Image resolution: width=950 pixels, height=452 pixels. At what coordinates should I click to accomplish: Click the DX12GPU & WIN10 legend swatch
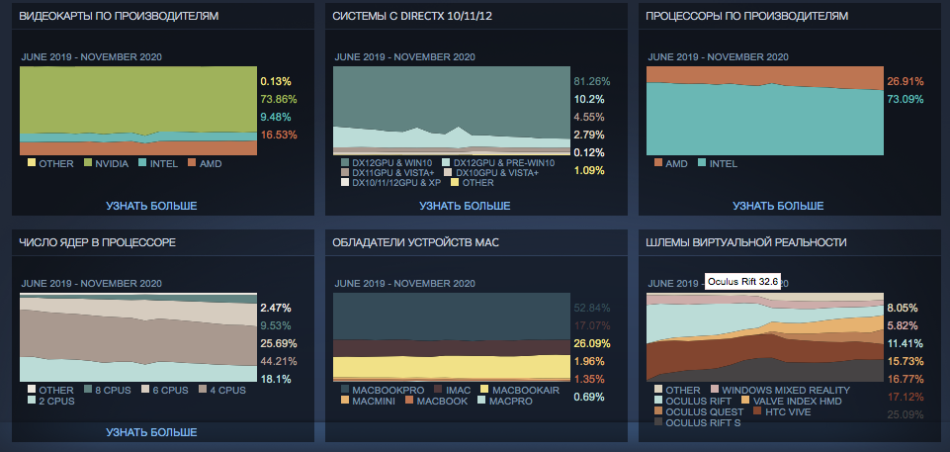(x=345, y=162)
